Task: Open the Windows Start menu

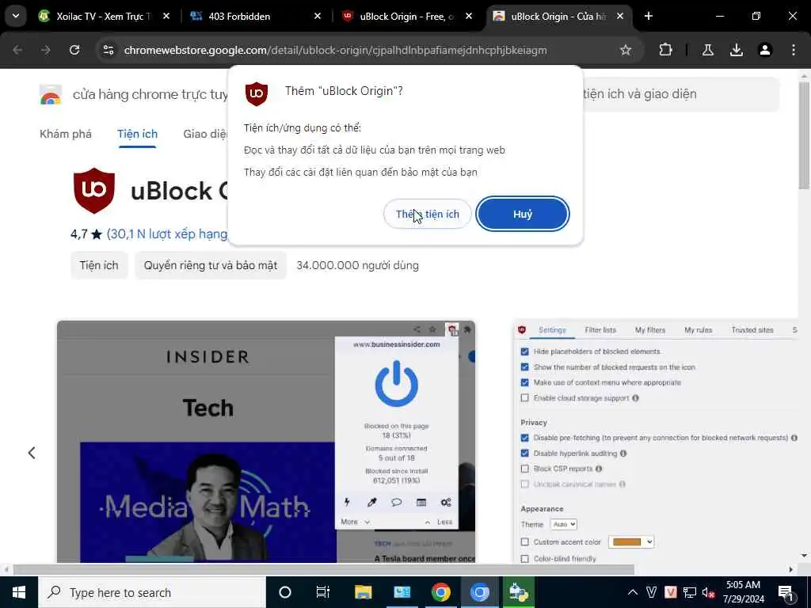Action: click(19, 592)
